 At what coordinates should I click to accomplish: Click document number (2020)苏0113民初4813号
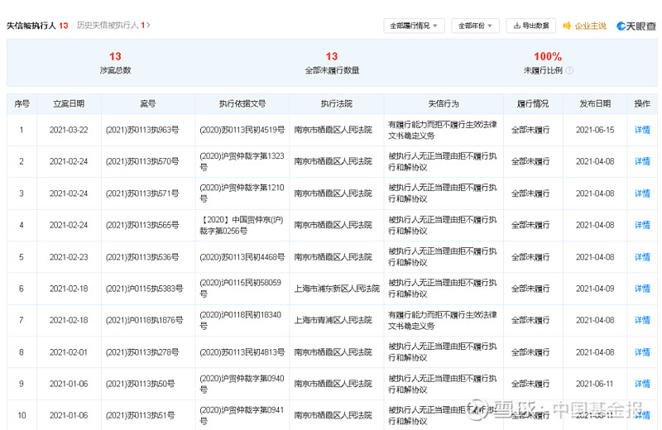click(242, 352)
